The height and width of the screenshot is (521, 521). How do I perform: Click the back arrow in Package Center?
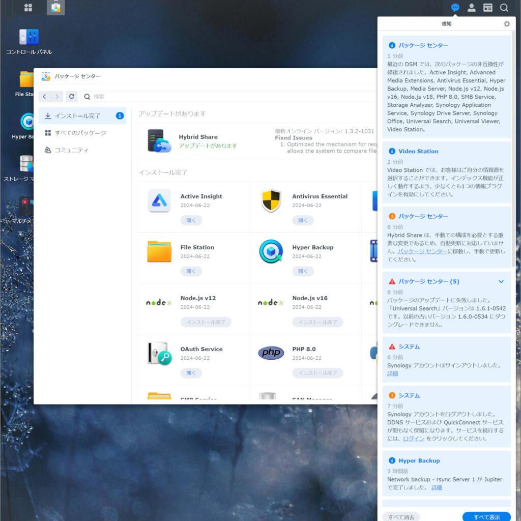45,97
